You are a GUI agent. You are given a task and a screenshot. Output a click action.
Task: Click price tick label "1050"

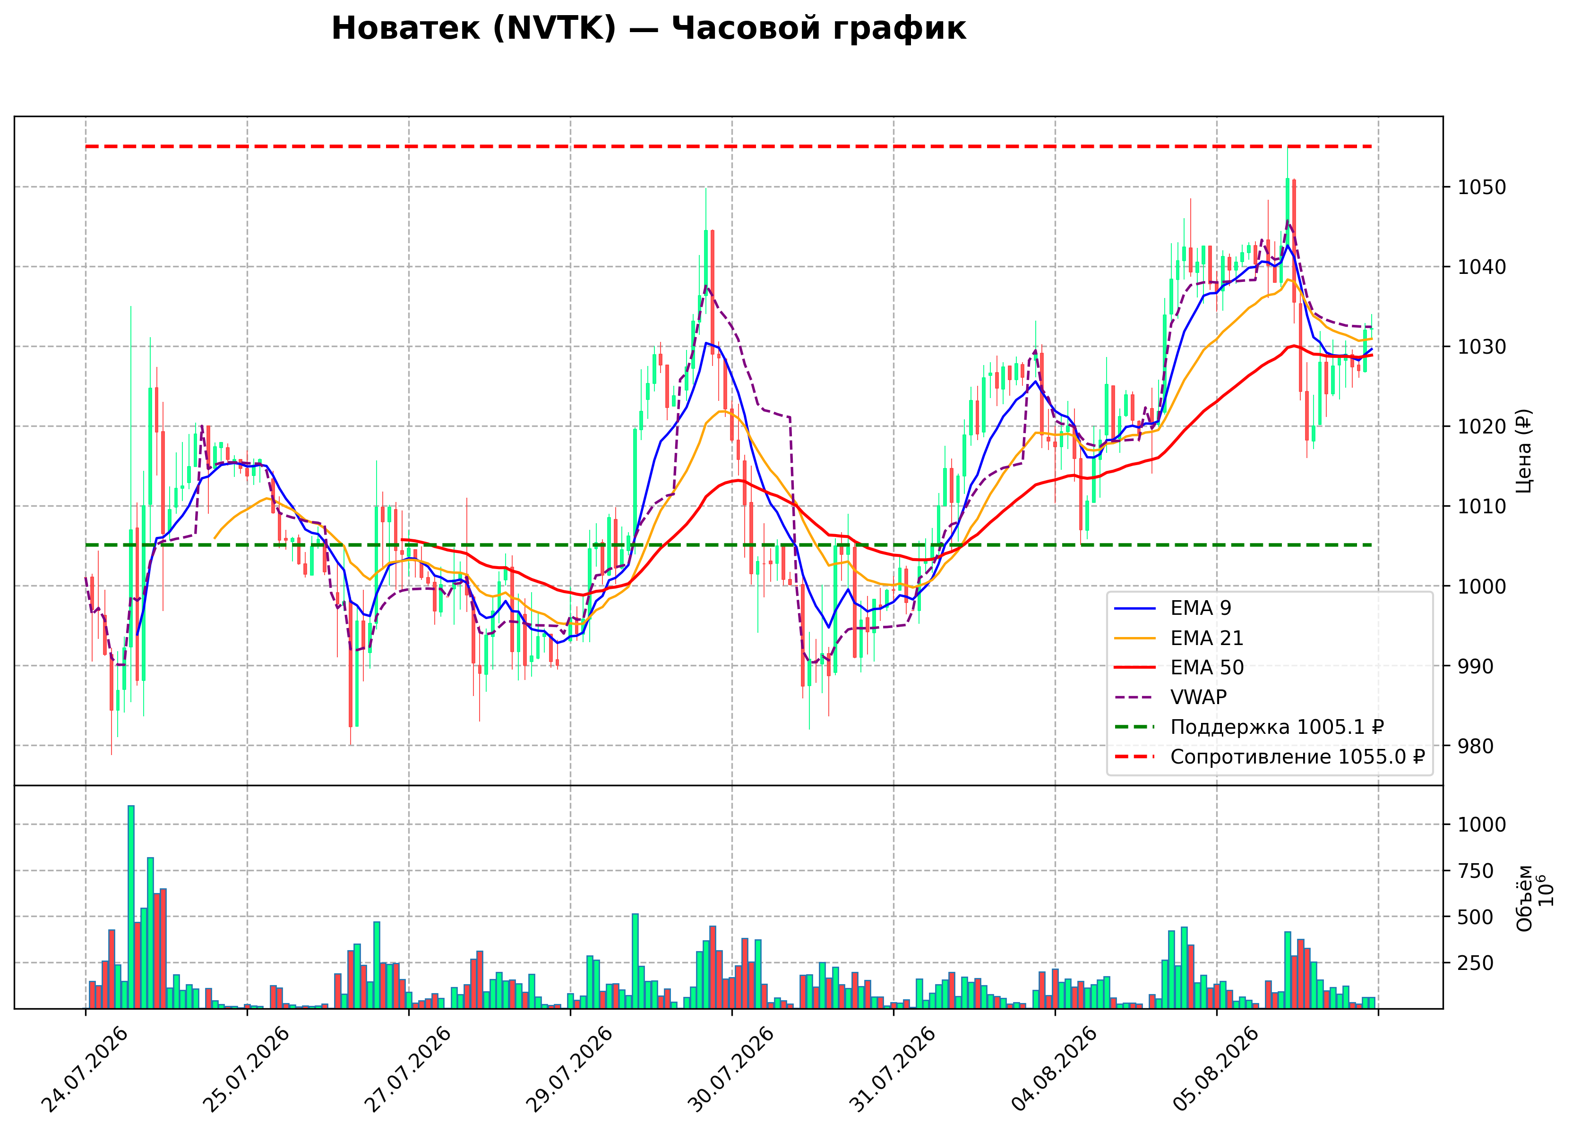pos(1482,187)
